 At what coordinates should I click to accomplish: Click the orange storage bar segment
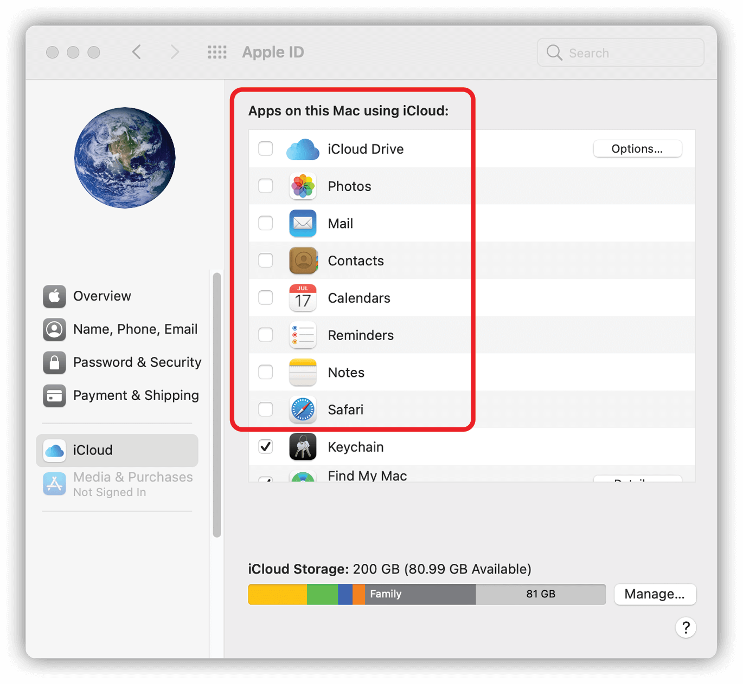click(358, 594)
